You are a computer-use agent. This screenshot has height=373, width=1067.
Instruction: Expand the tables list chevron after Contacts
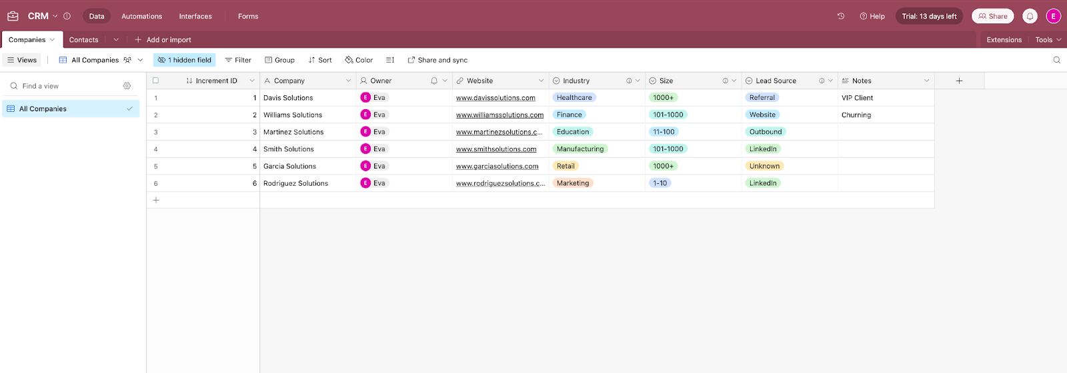click(116, 40)
